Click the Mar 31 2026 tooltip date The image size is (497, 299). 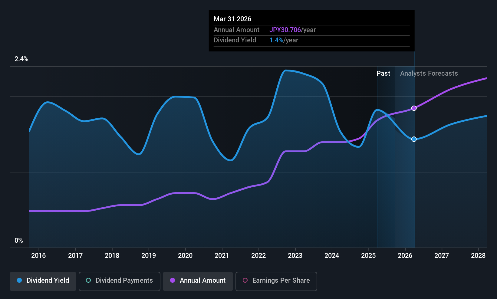(x=232, y=19)
